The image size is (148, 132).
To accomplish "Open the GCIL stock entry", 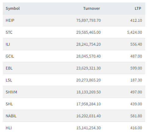I will coord(10,56).
